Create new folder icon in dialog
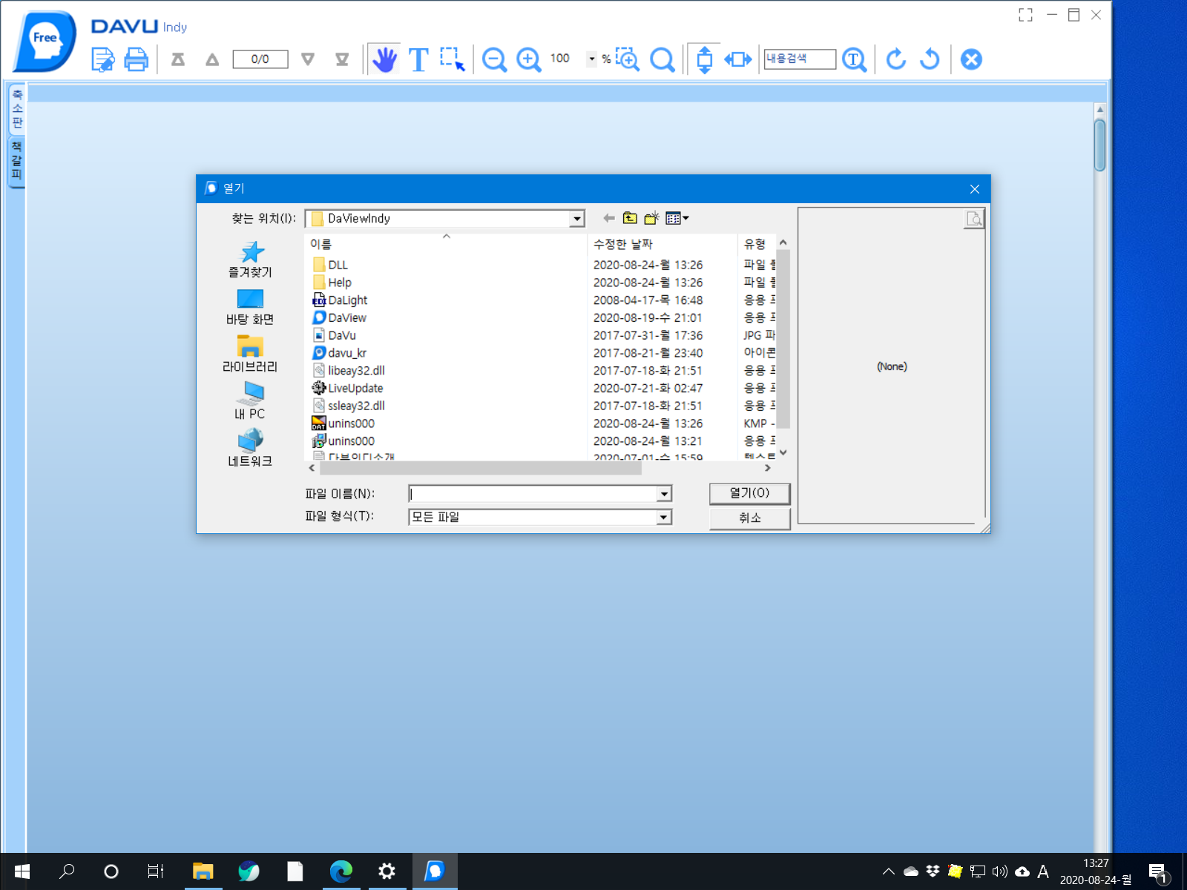Image resolution: width=1187 pixels, height=890 pixels. [x=651, y=218]
